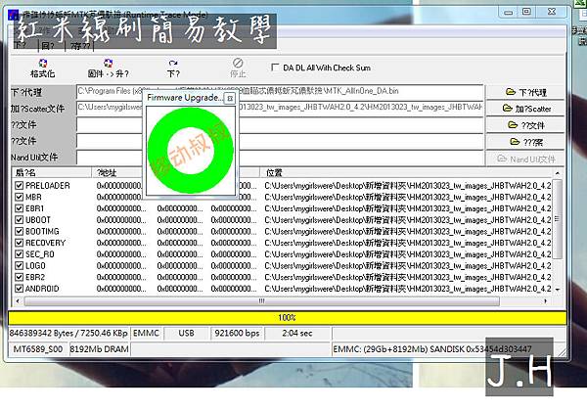Screen dimensions: 587x410
Task: Uncheck the LOGO partition checkbox
Action: point(20,265)
